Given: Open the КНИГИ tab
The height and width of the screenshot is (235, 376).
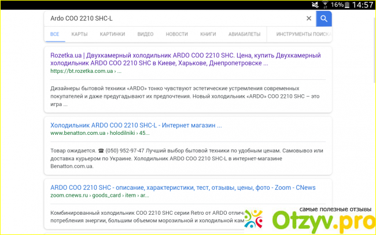Looking at the screenshot, I should pos(208,34).
